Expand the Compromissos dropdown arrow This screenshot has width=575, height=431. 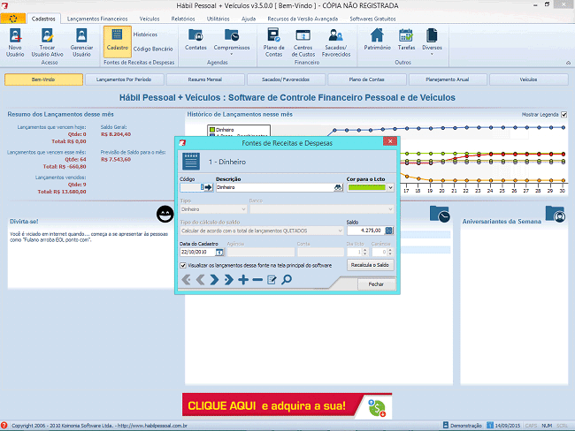pos(232,54)
